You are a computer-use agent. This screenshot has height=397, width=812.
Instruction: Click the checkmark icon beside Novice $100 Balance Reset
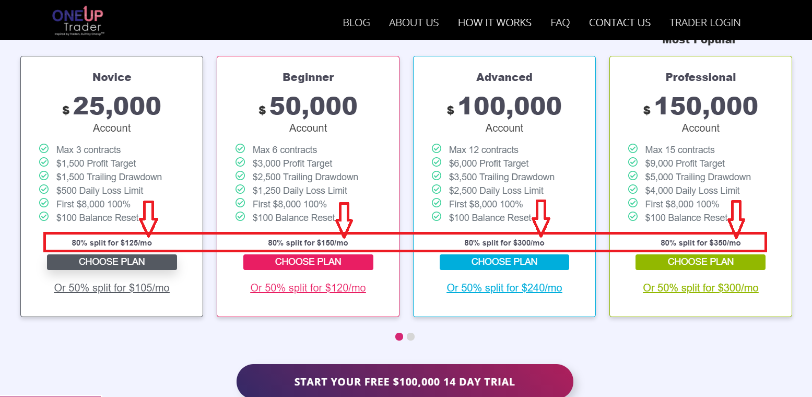pos(44,217)
